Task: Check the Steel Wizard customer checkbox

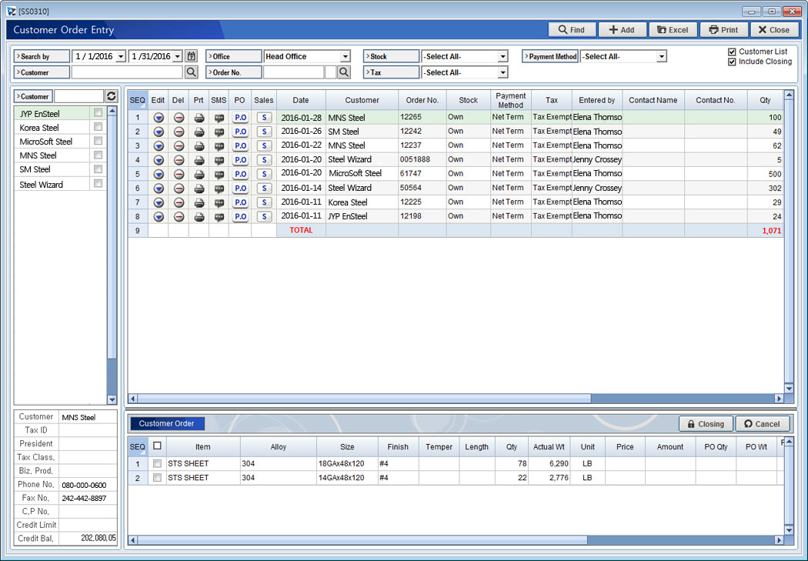Action: click(x=98, y=183)
